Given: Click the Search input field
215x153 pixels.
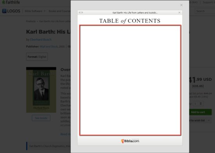Looking at the screenshot, I should click(x=205, y=11).
